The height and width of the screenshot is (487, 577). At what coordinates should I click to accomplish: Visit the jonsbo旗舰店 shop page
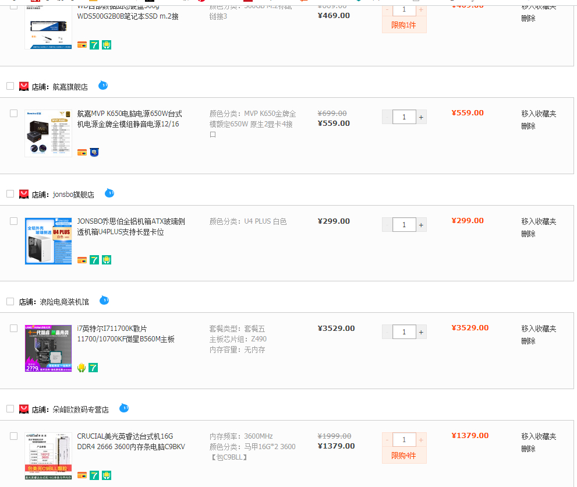[x=73, y=195]
